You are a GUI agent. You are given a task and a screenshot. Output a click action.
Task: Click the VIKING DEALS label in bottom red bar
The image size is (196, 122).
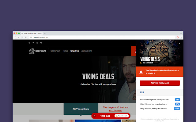click(105, 116)
